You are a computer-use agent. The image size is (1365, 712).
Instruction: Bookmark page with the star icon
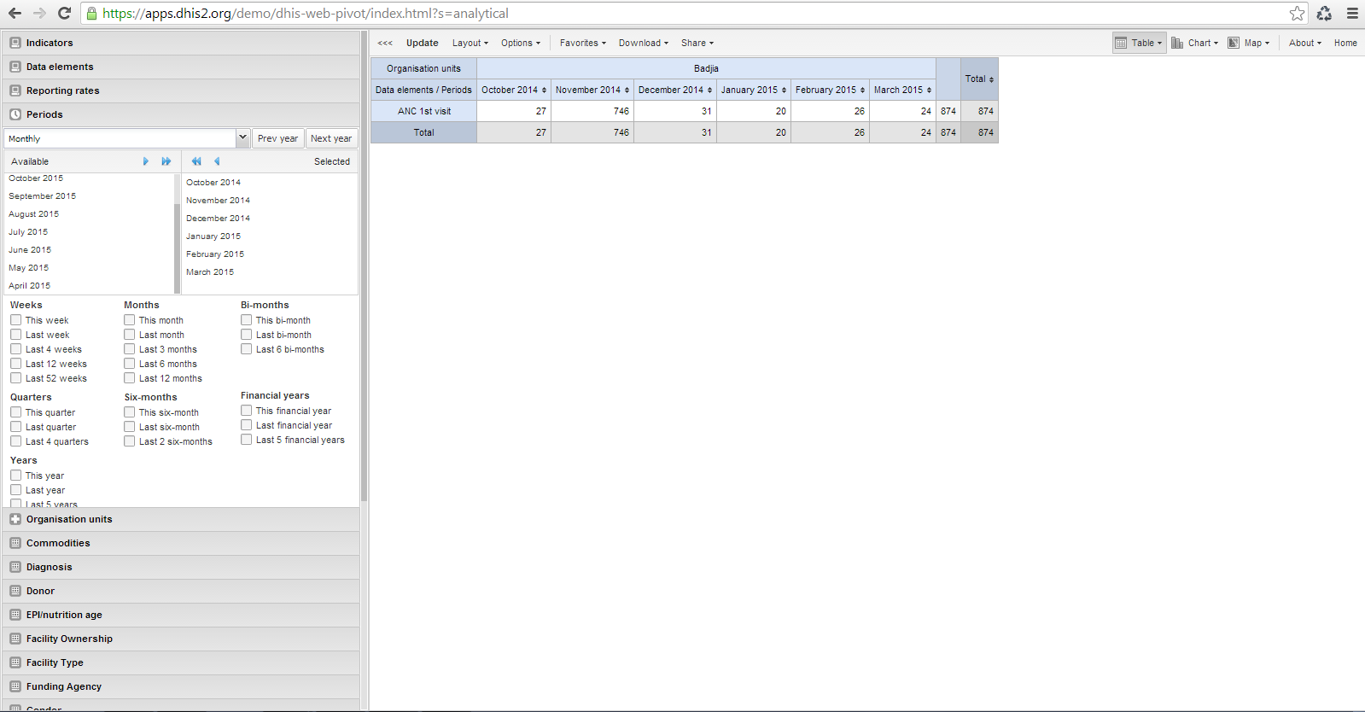coord(1297,13)
